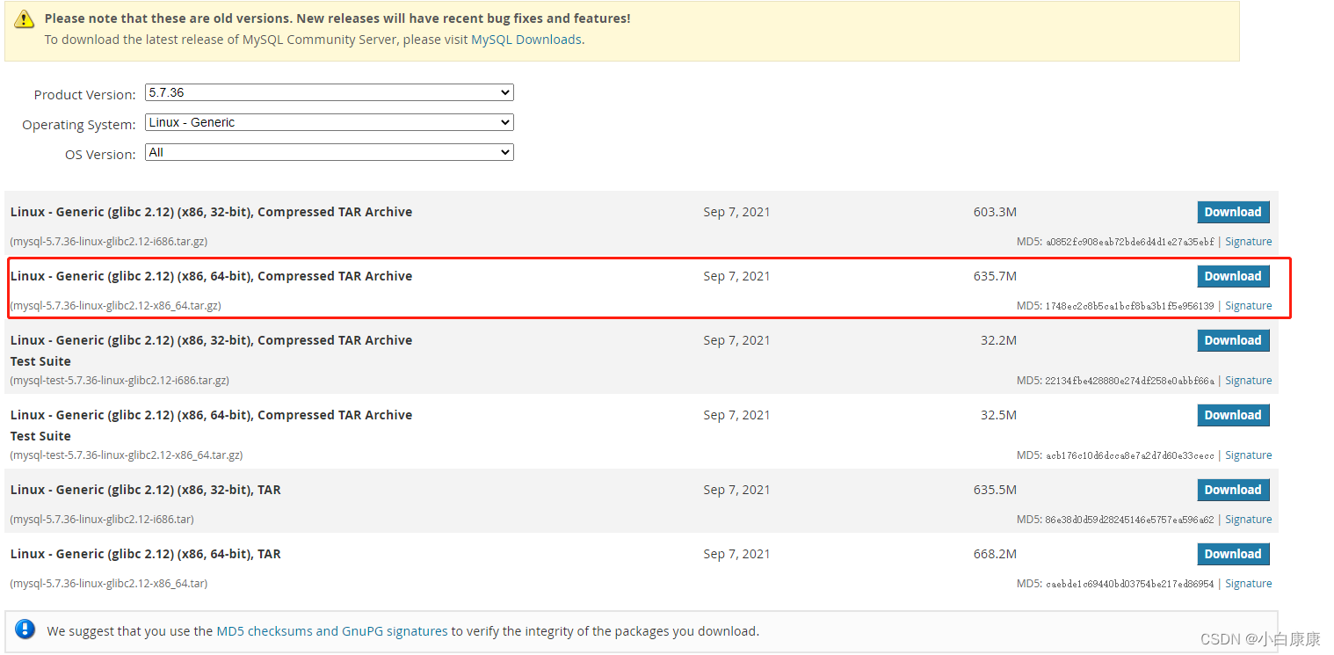Image resolution: width=1334 pixels, height=655 pixels.
Task: Select filename text mysql-5.7.36-linux-glibc2.12-x86_64.tar
Action: (109, 584)
